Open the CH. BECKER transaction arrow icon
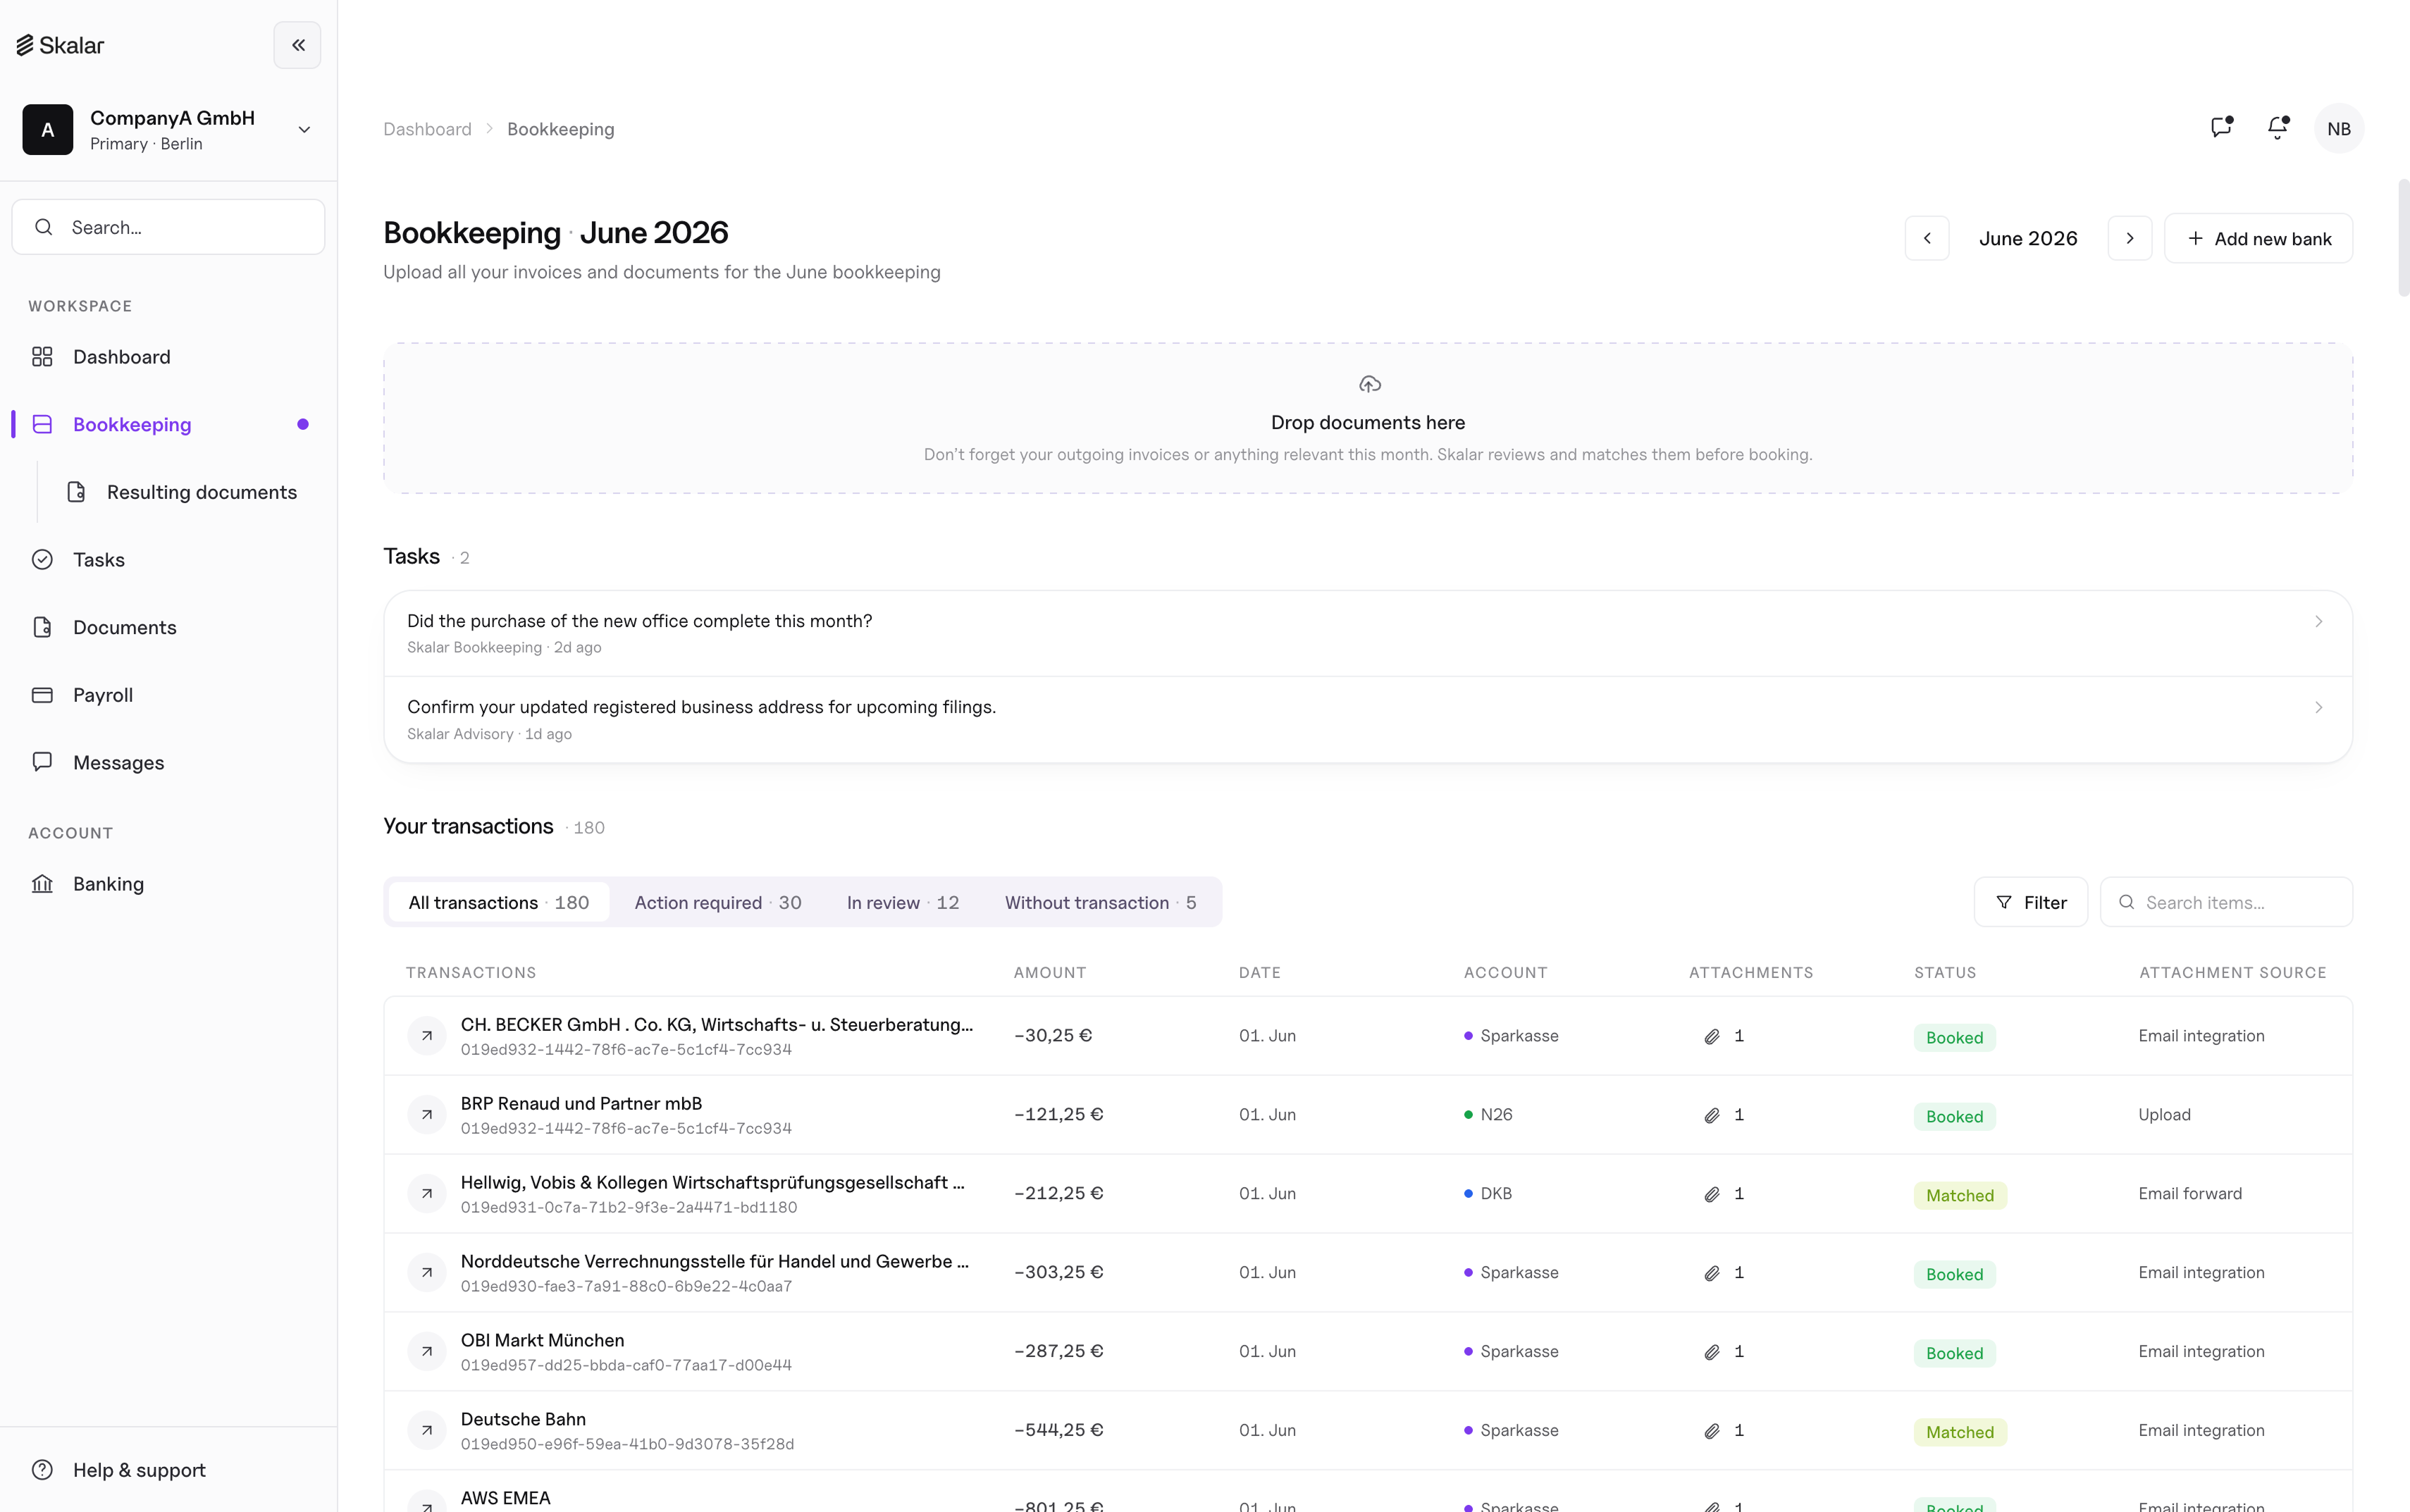 (x=427, y=1036)
